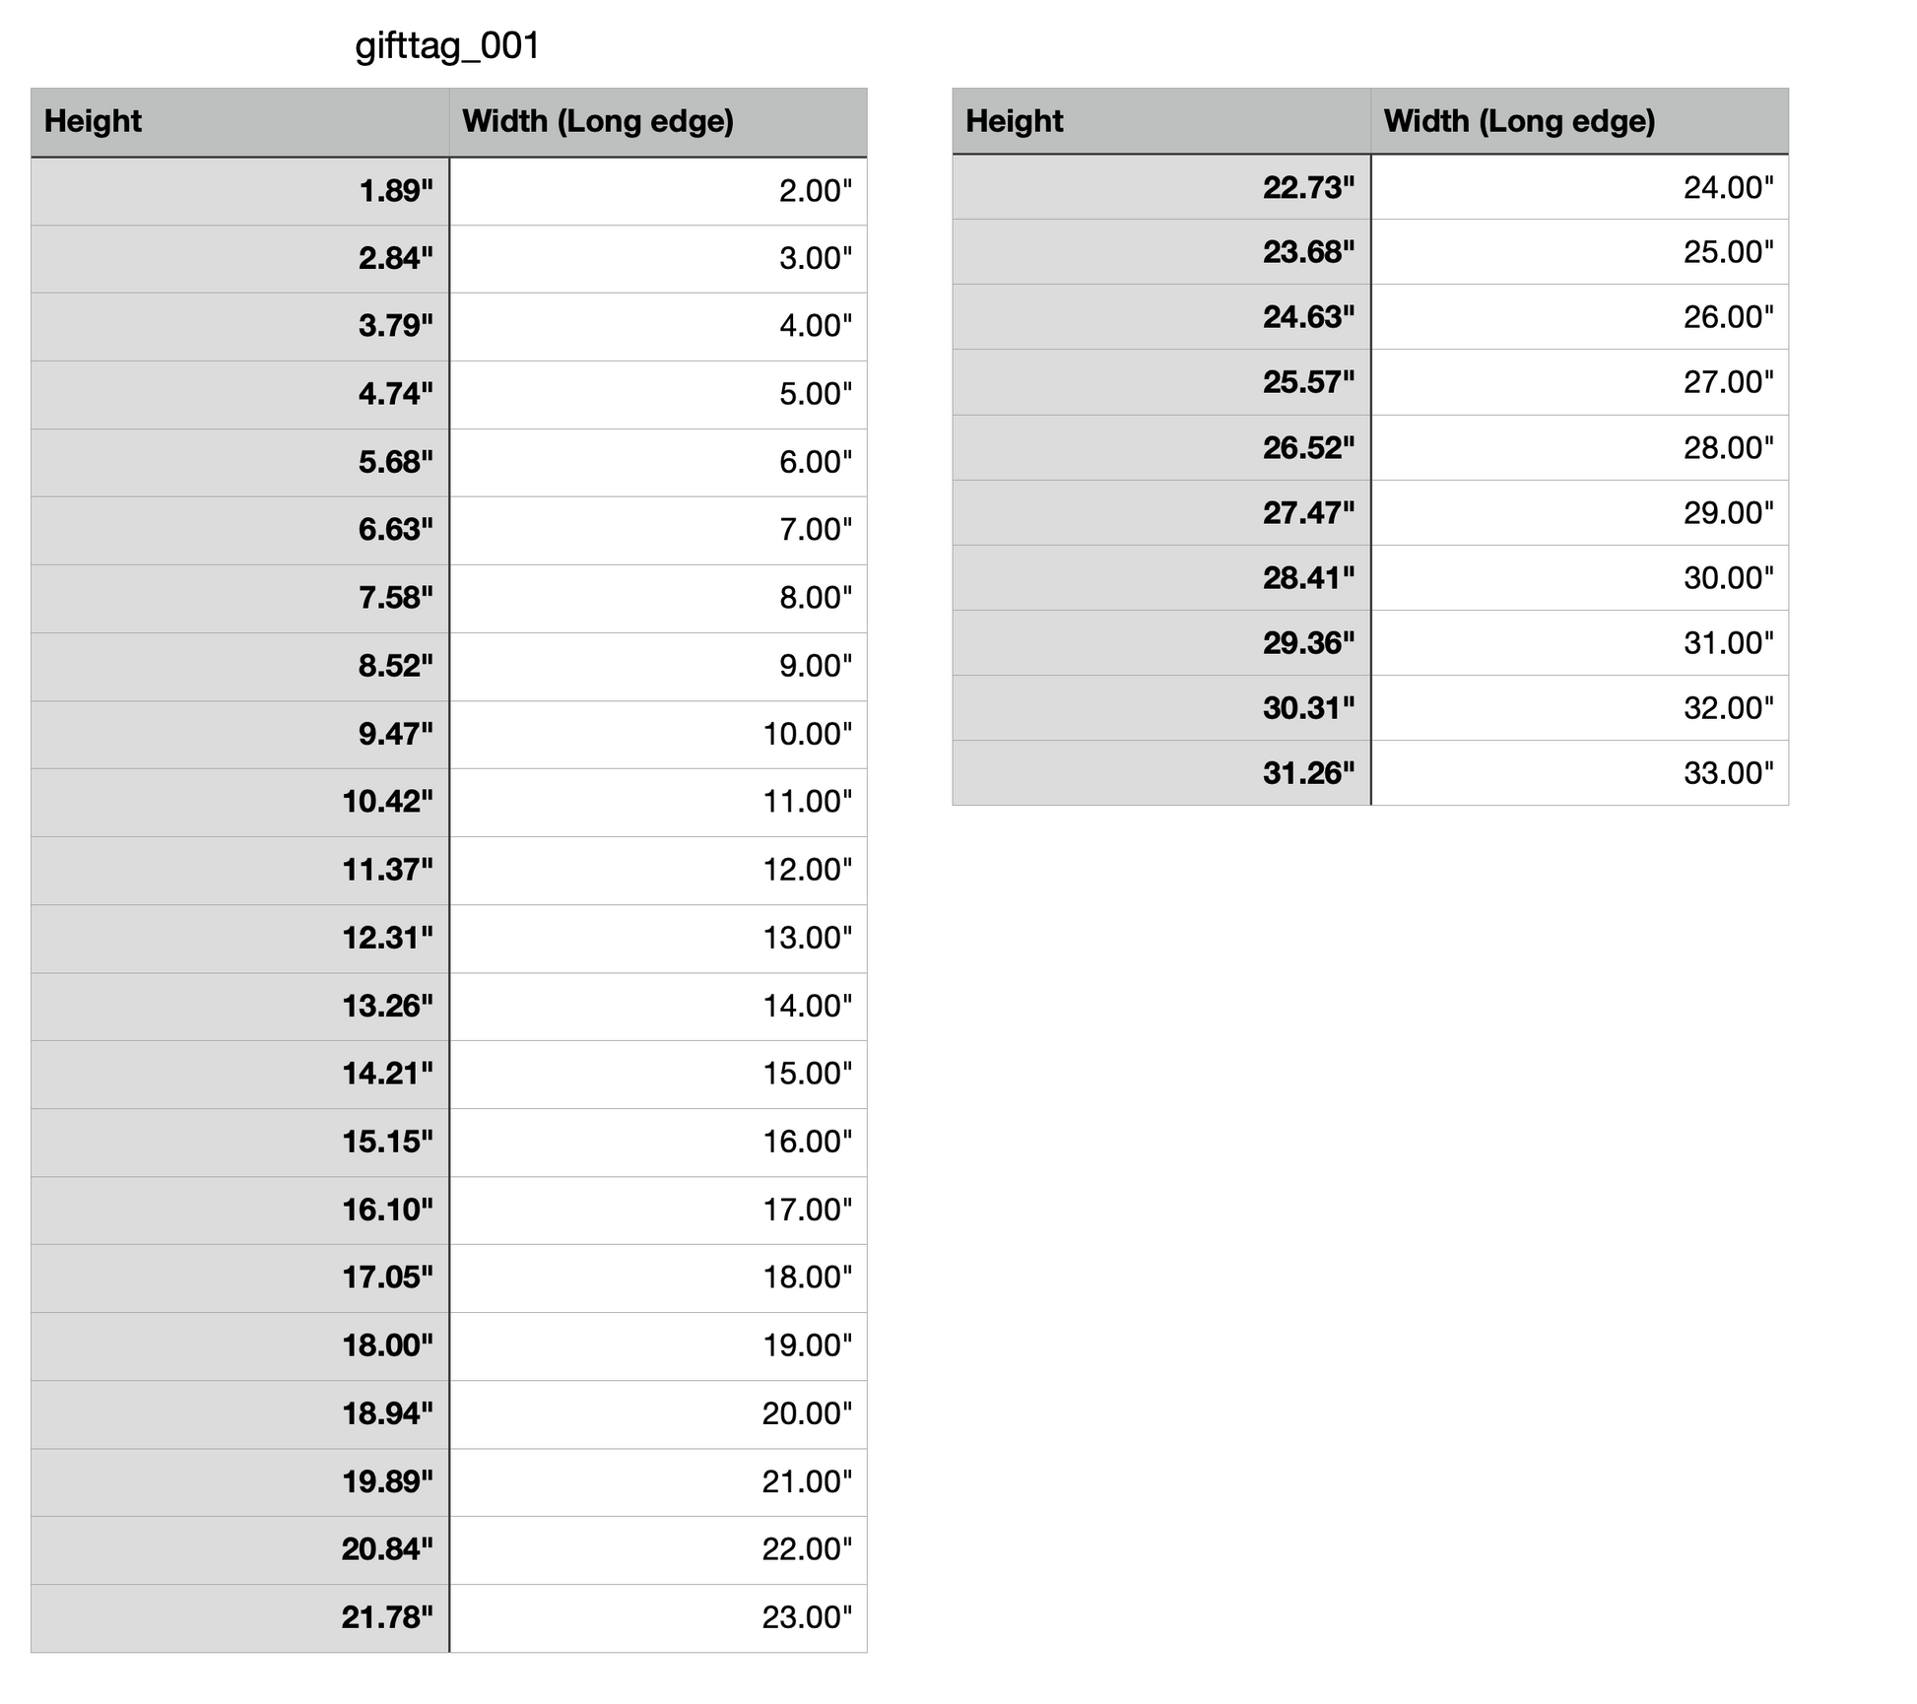Viewport: 1917px width, 1704px height.
Task: Click the cell containing 7.58"
Action: pyautogui.click(x=239, y=598)
